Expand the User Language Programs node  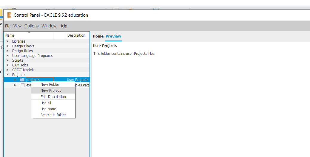coord(8,55)
